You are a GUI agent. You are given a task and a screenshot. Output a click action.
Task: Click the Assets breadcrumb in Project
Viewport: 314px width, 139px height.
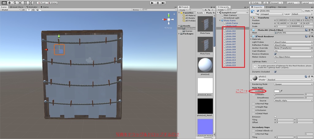pyautogui.click(x=200, y=13)
